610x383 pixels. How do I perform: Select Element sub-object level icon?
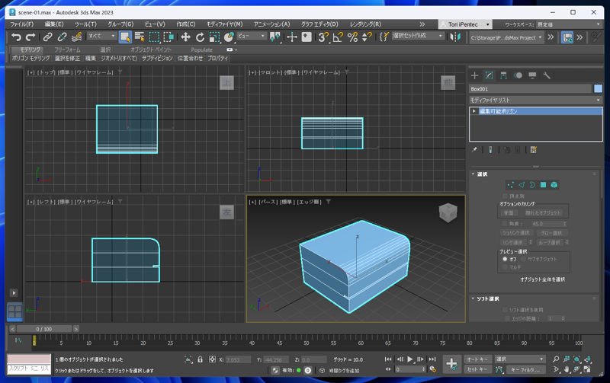point(554,185)
